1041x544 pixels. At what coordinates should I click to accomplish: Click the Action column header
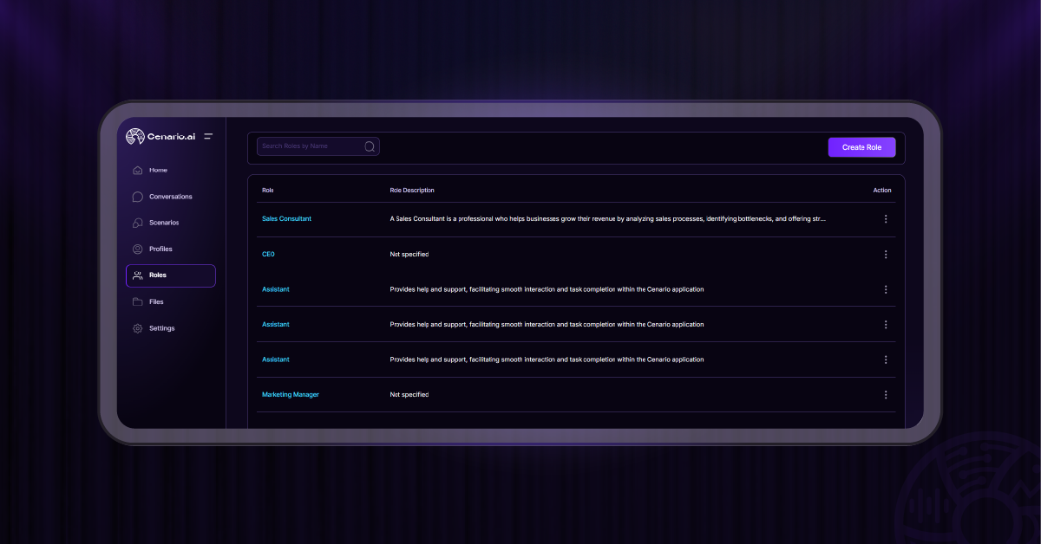[x=882, y=191]
